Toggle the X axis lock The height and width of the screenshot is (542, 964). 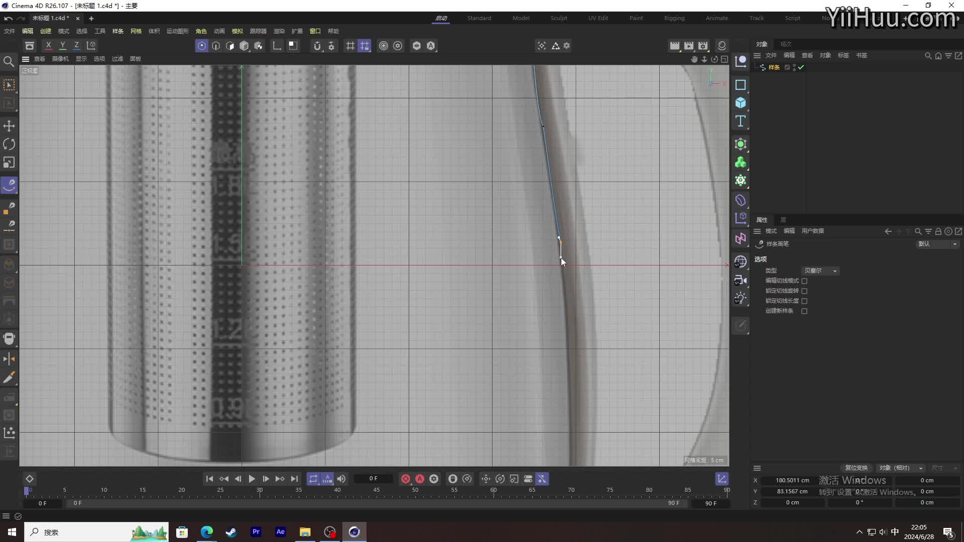point(48,46)
